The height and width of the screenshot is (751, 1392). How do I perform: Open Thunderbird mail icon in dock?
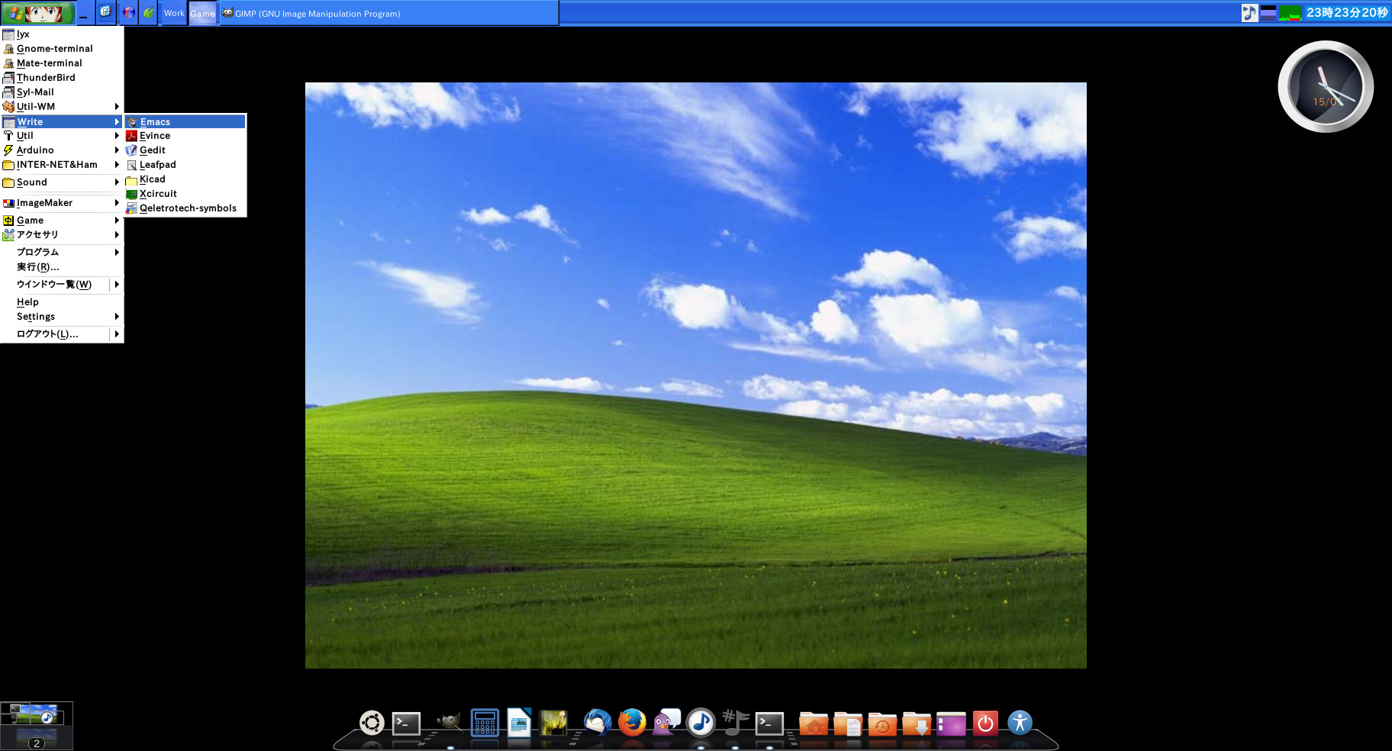click(597, 722)
